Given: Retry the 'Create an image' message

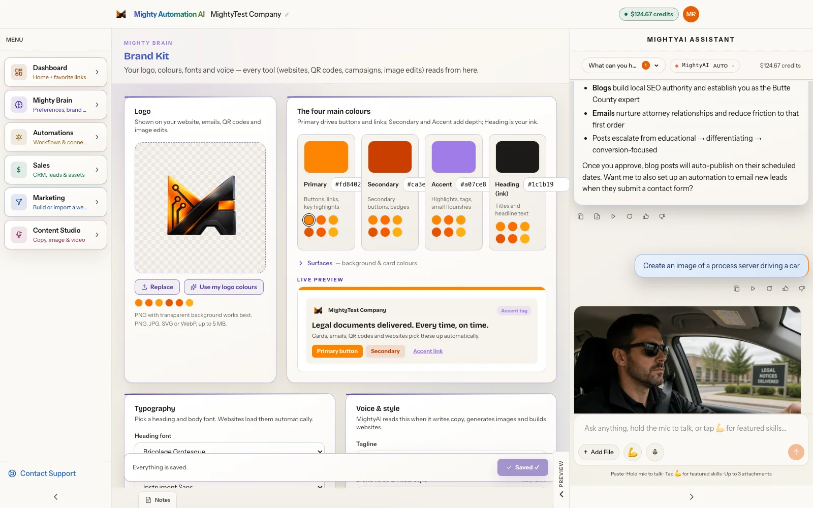Looking at the screenshot, I should pos(769,289).
